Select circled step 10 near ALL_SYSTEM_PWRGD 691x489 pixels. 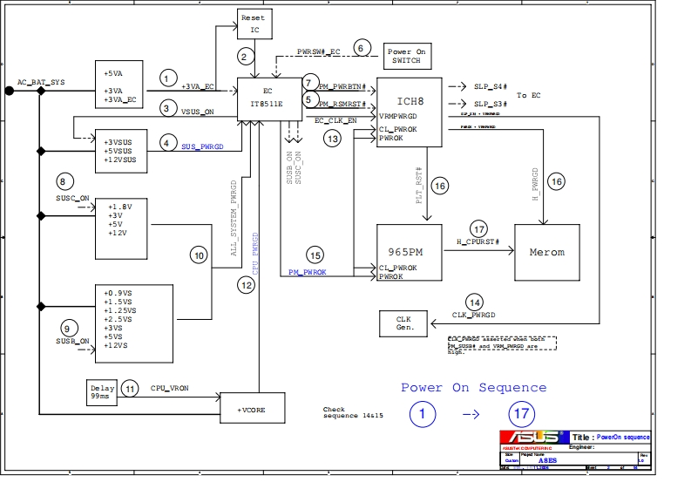point(200,255)
